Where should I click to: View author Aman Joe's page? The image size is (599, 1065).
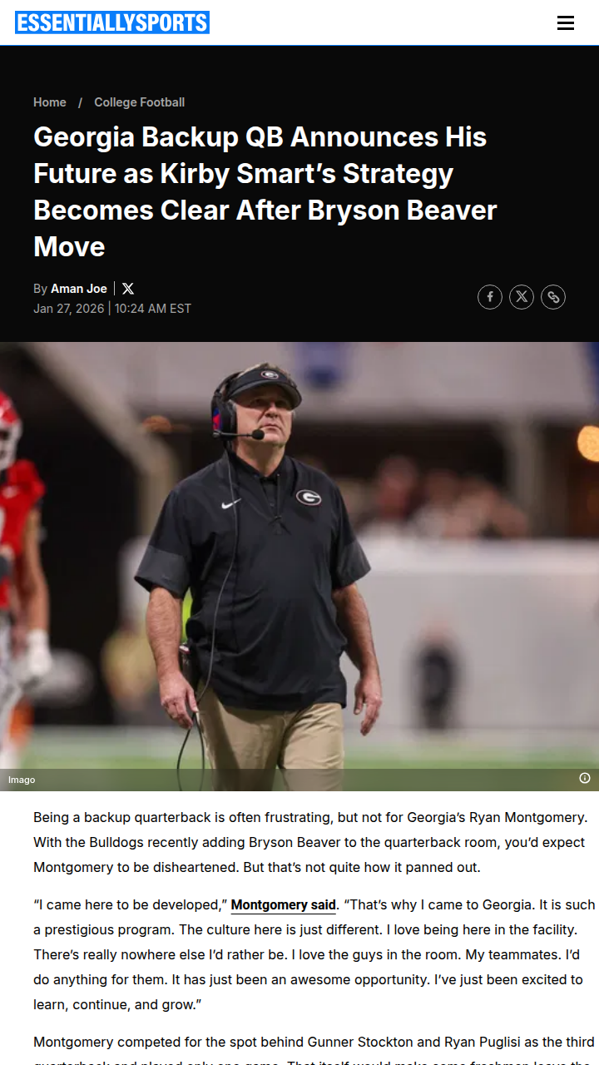(79, 289)
